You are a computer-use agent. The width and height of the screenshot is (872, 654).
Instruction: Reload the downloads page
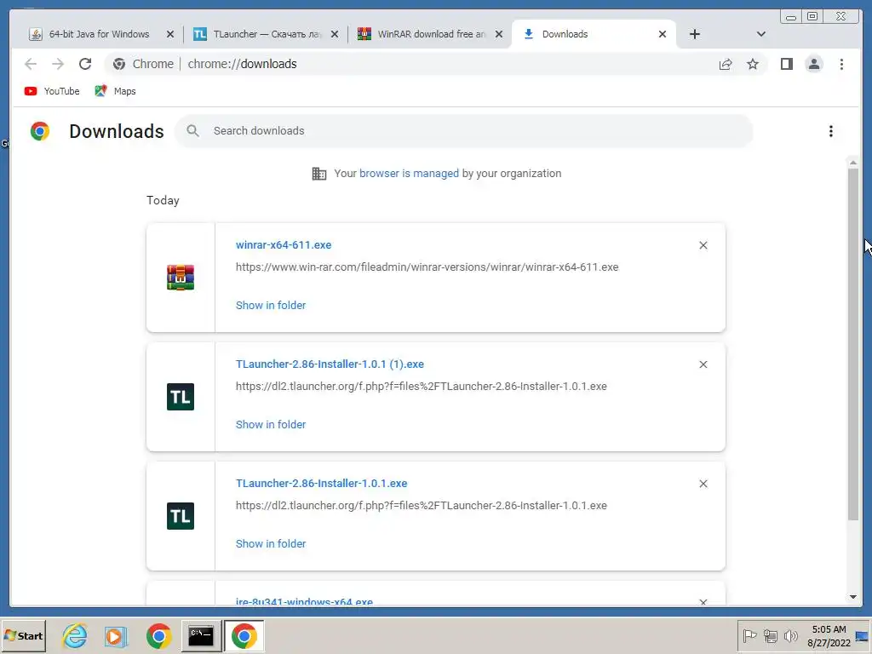point(85,64)
